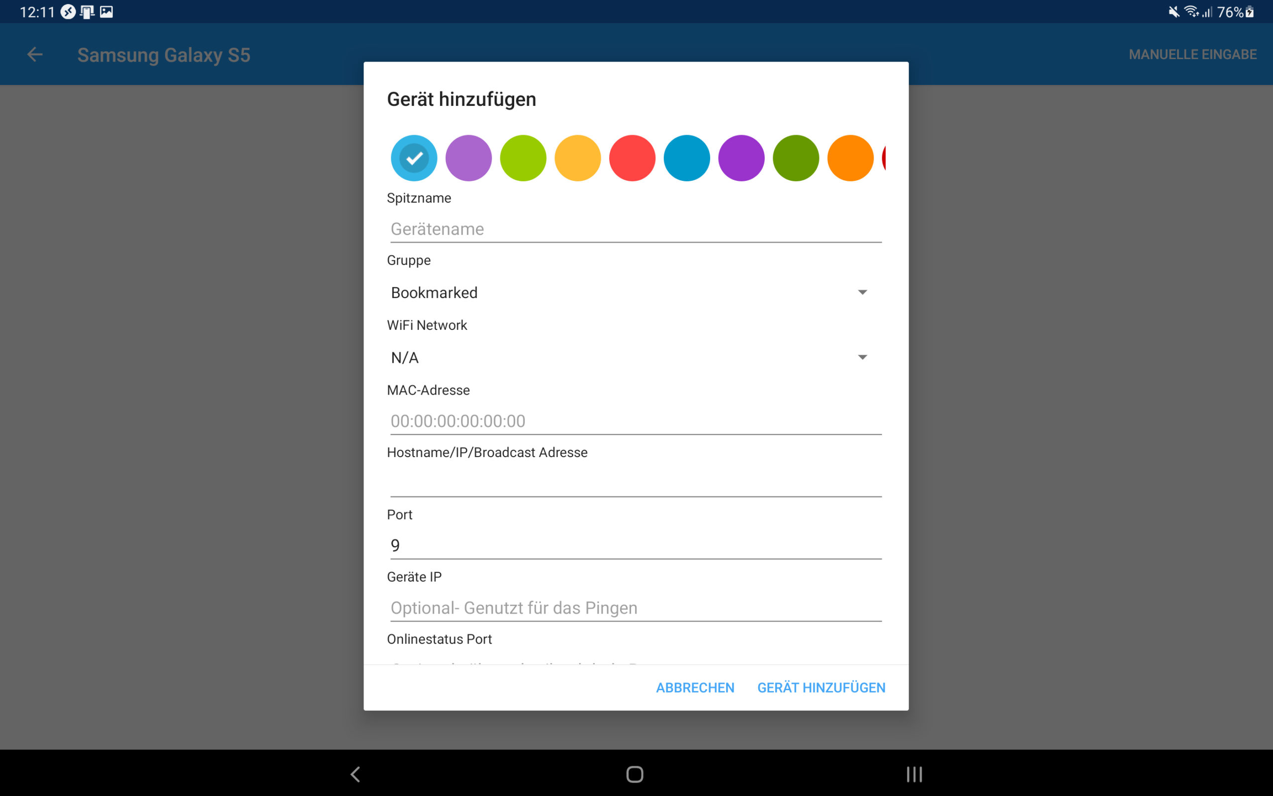The image size is (1273, 796).
Task: Focus the Gerätename nickname field
Action: 635,229
